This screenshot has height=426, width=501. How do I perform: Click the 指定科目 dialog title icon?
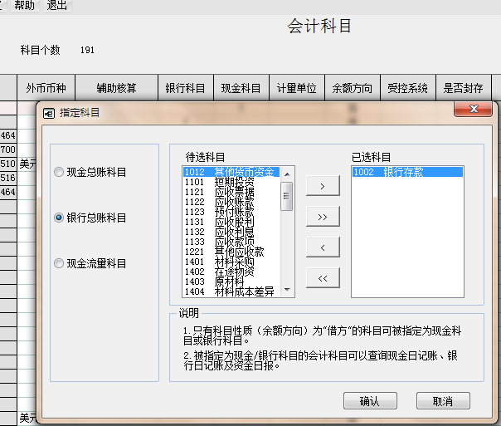(49, 113)
